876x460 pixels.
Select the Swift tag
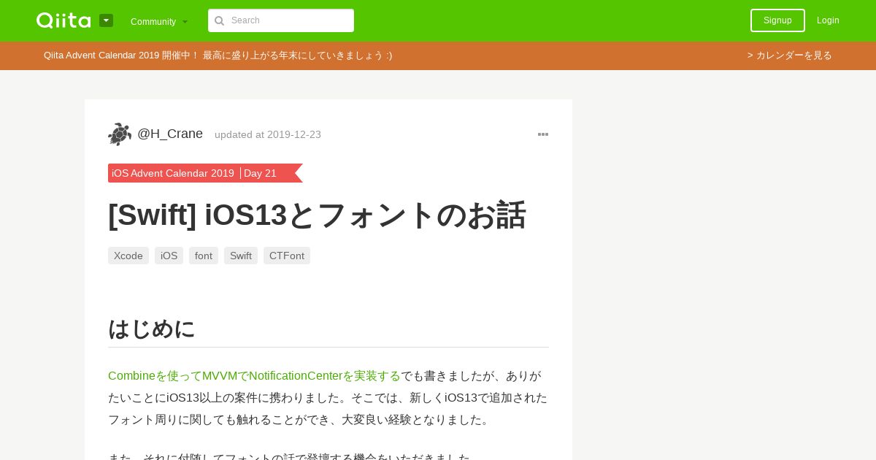click(241, 256)
